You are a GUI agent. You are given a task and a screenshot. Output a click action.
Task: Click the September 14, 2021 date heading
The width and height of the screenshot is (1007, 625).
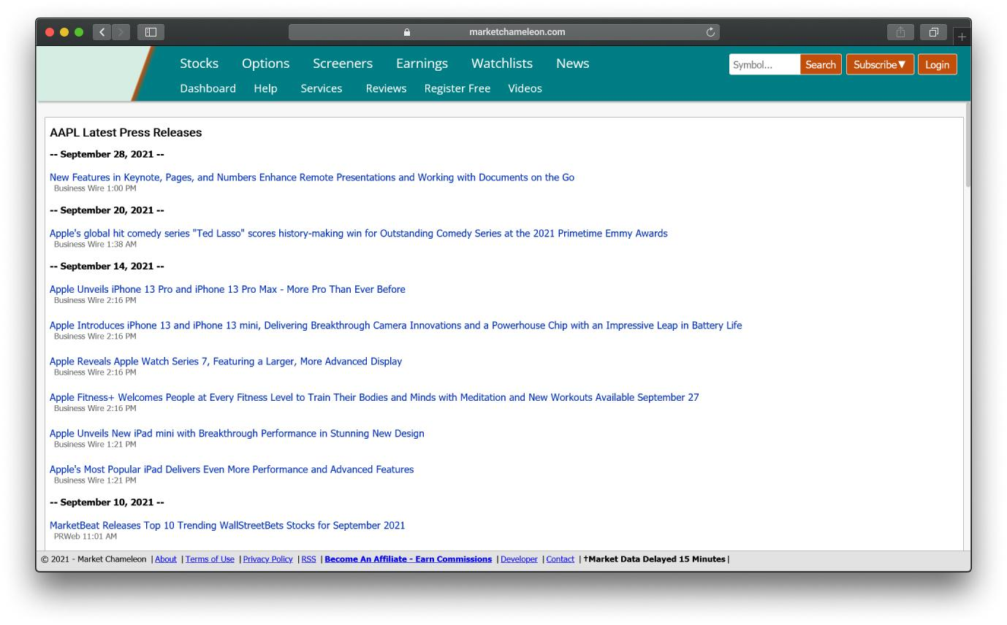[107, 267]
